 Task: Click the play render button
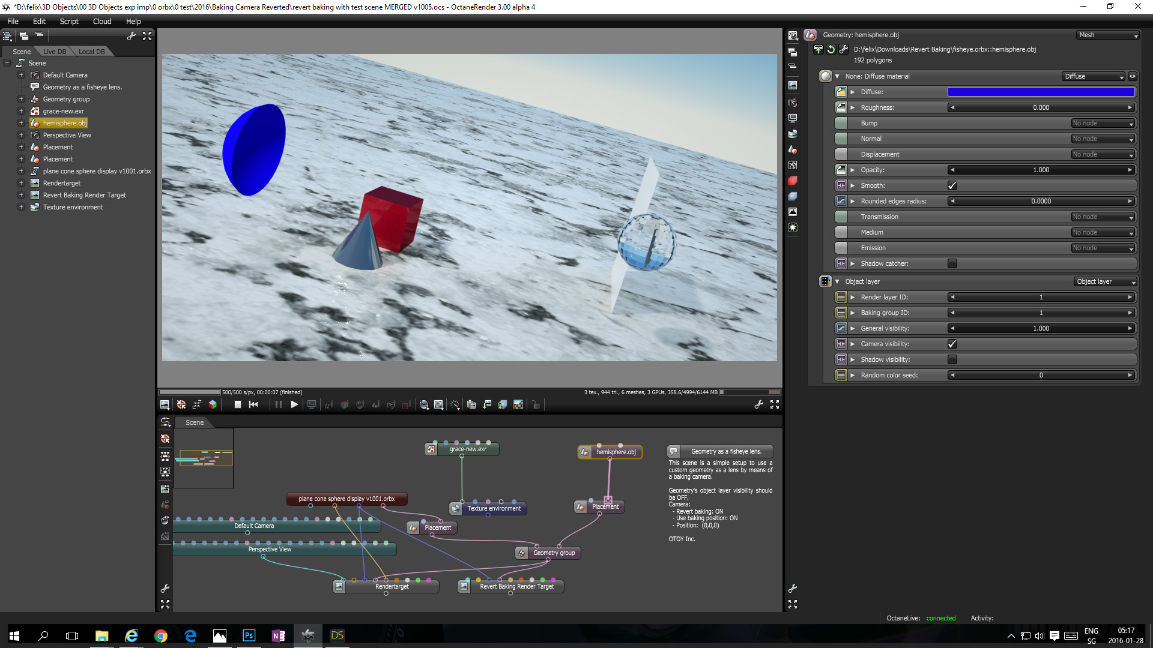(294, 405)
